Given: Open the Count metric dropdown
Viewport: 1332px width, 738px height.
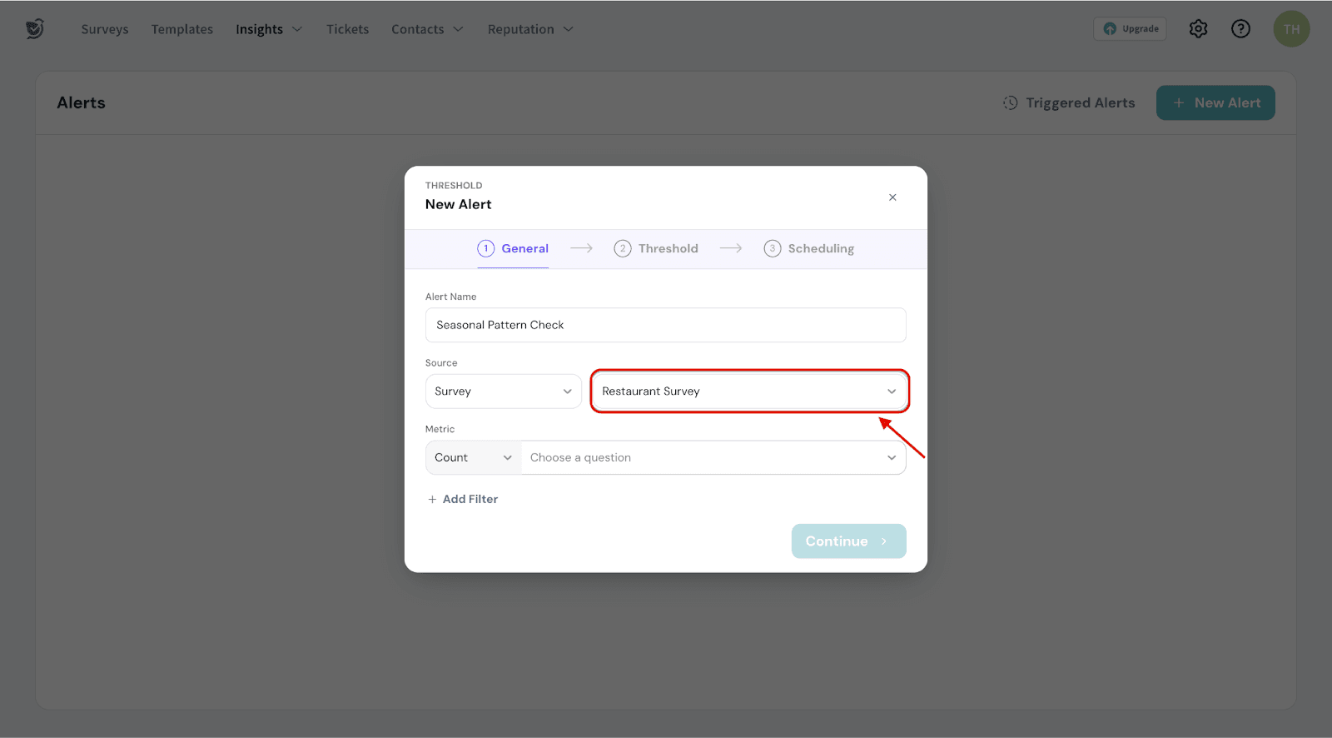Looking at the screenshot, I should pyautogui.click(x=473, y=458).
